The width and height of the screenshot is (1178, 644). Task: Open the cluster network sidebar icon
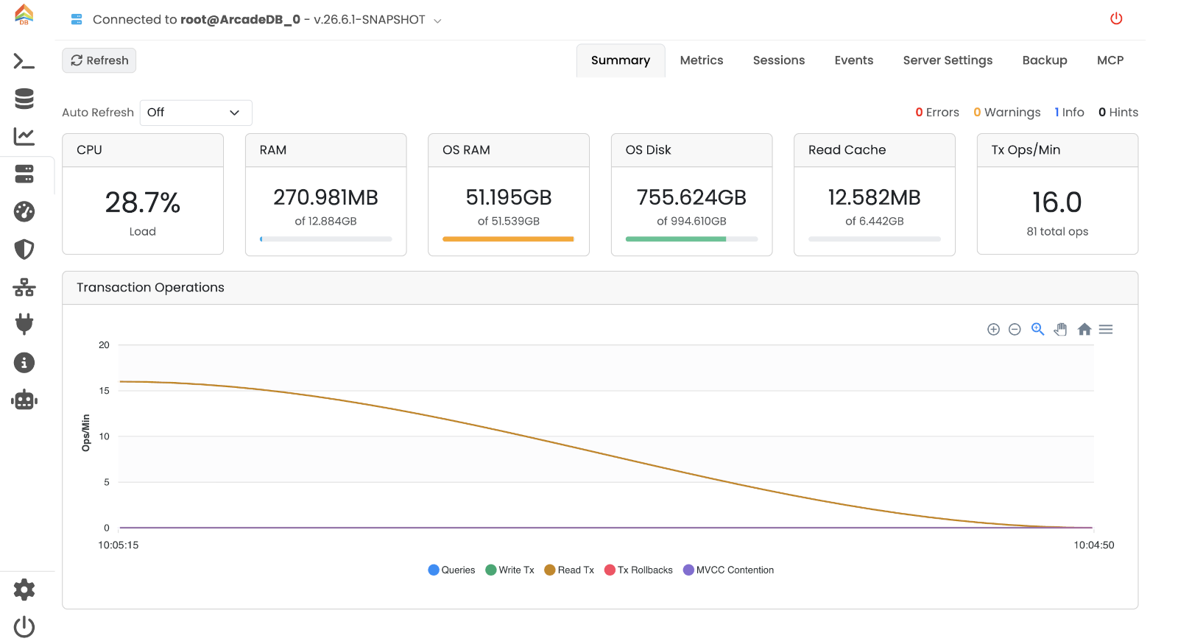24,287
